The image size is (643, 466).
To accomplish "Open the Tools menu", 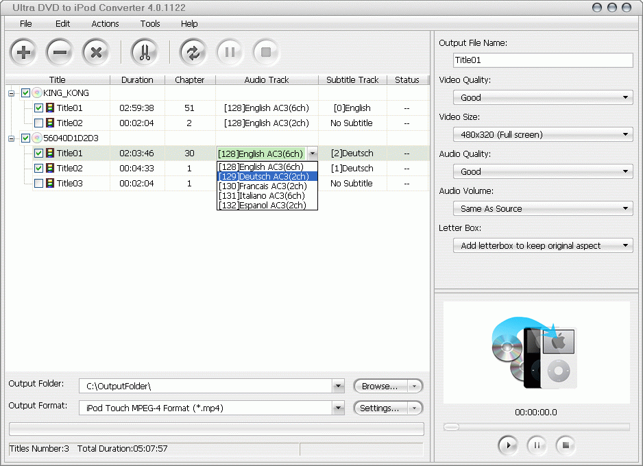I will click(x=150, y=24).
